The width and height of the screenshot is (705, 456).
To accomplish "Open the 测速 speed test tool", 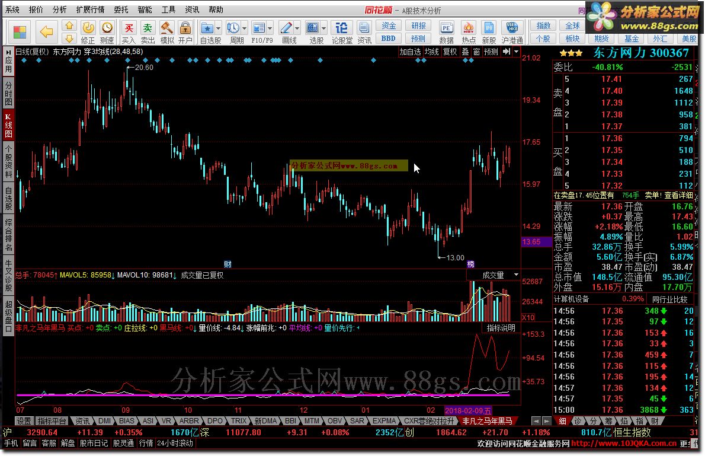I will point(107,33).
